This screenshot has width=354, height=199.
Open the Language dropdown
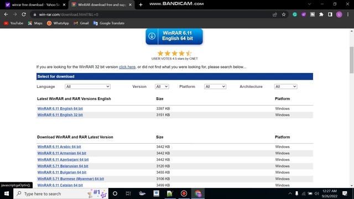(x=87, y=87)
